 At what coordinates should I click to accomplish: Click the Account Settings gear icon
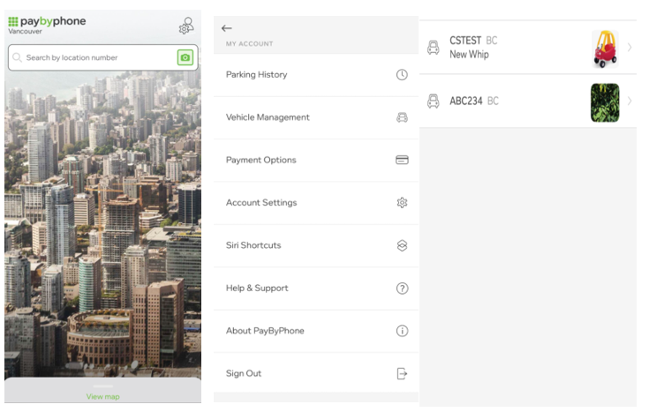point(402,203)
